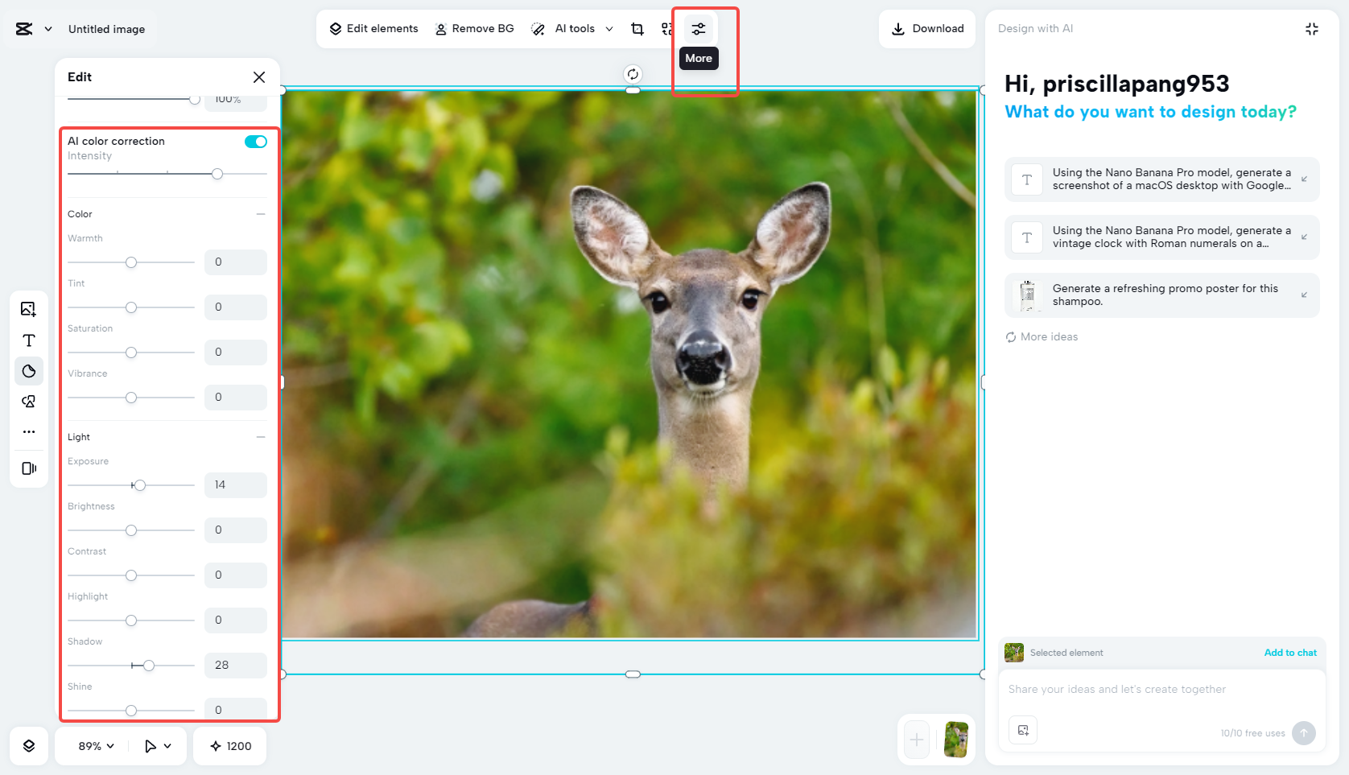This screenshot has height=775, width=1349.
Task: Click the Layers icon at bottom left
Action: tap(28, 746)
